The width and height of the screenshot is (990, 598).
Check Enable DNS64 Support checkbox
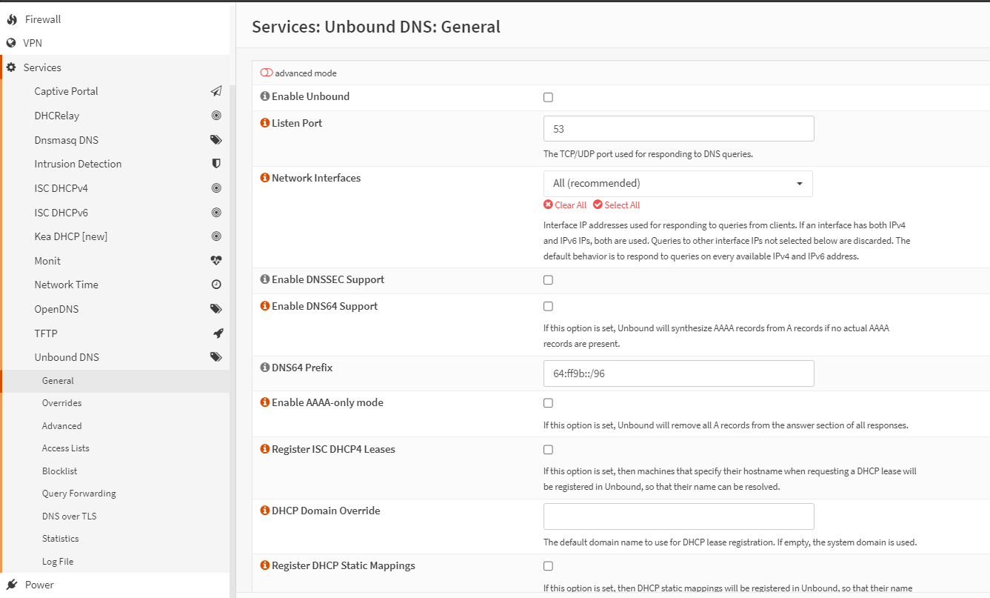pyautogui.click(x=548, y=306)
